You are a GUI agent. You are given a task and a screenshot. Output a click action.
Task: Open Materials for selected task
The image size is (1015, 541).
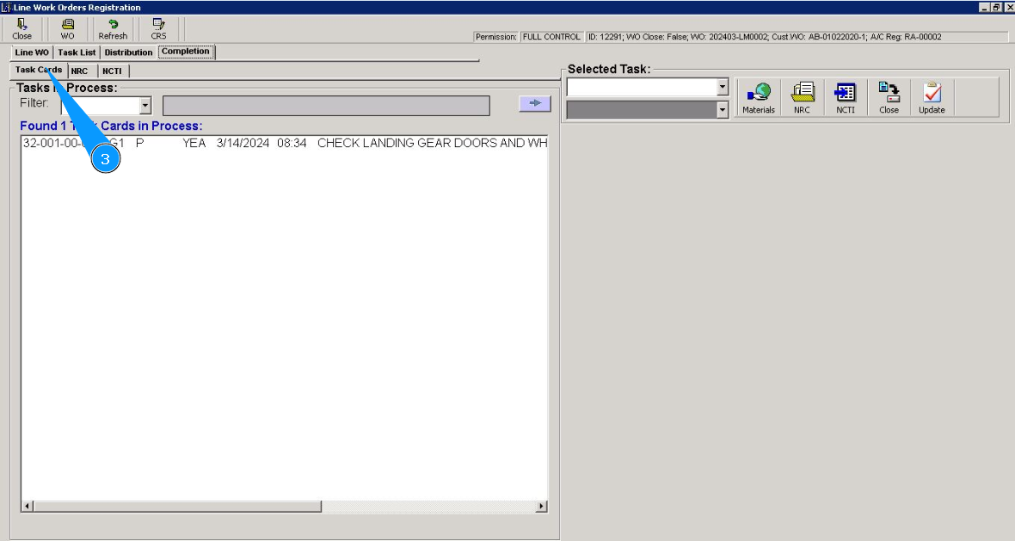(x=759, y=98)
